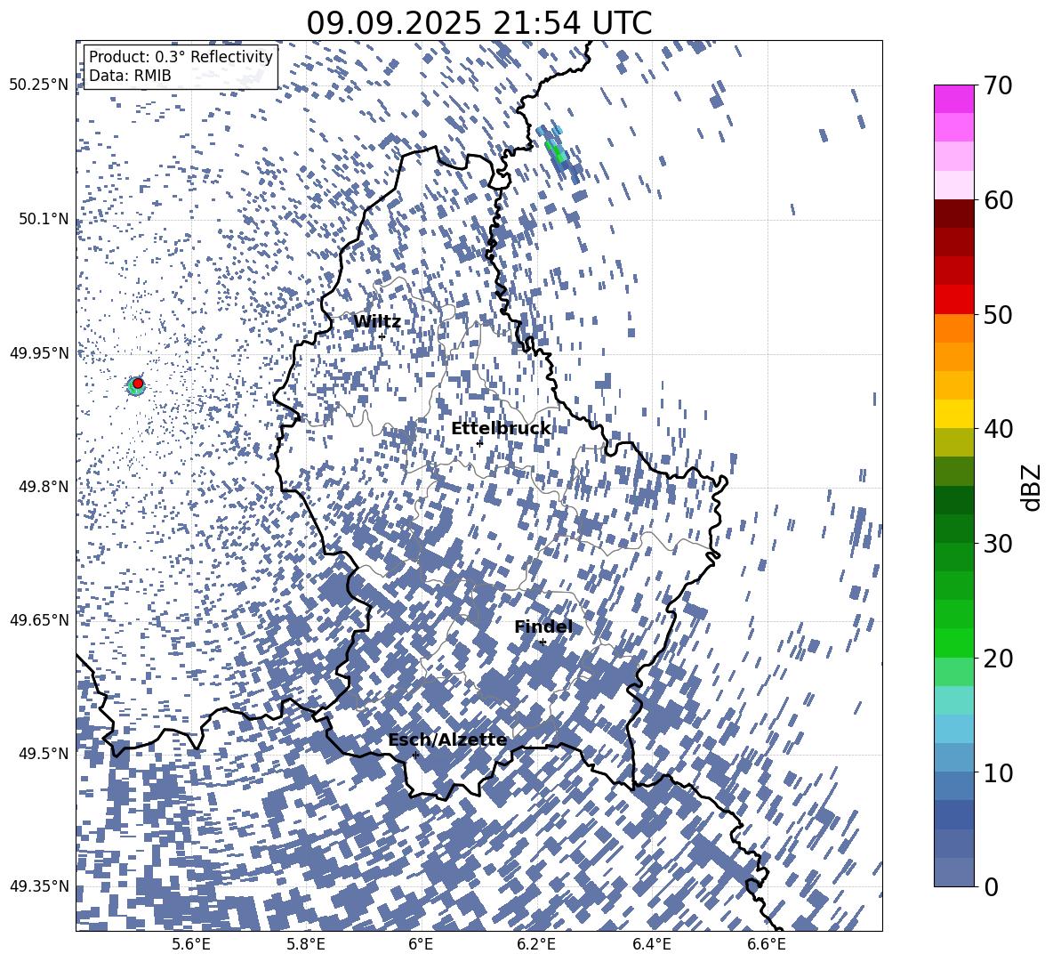Pick the slate-blue swatch at colorbar bottom
Image resolution: width=1053 pixels, height=962 pixels.
pyautogui.click(x=953, y=872)
